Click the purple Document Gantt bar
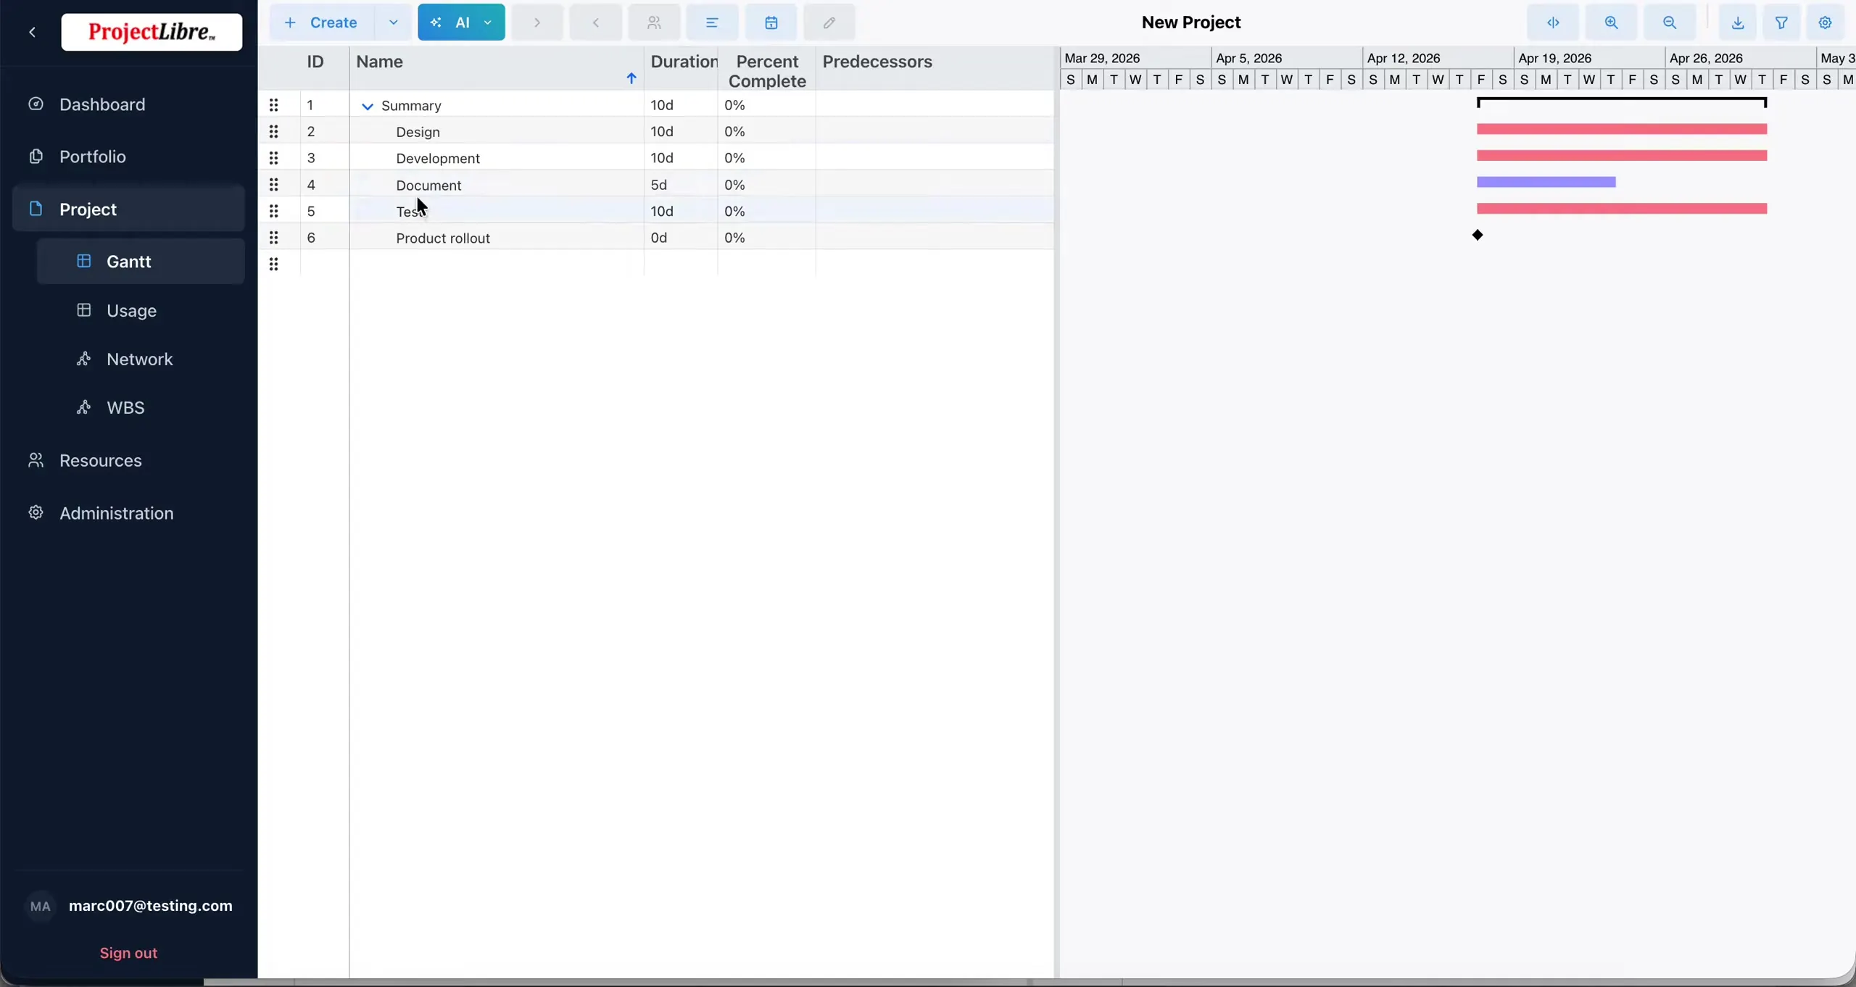 [1546, 182]
